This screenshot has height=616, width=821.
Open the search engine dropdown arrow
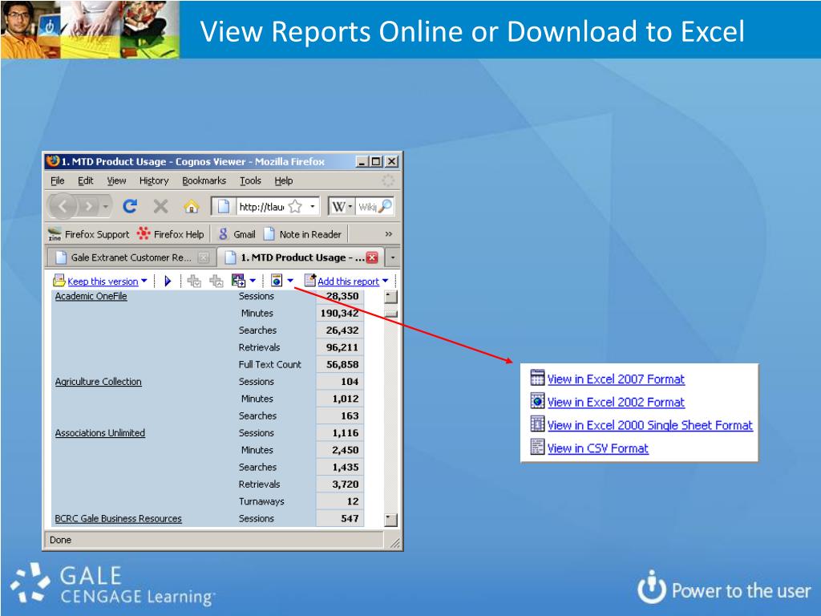tap(350, 207)
